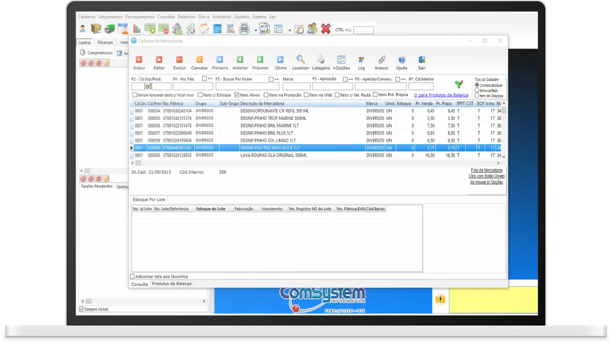
Task: Click the users with key toolbar icon
Action: (312, 29)
